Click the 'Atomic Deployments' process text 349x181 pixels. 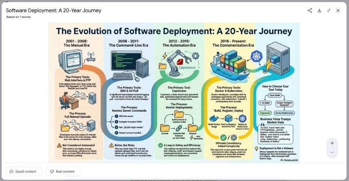click(x=179, y=107)
